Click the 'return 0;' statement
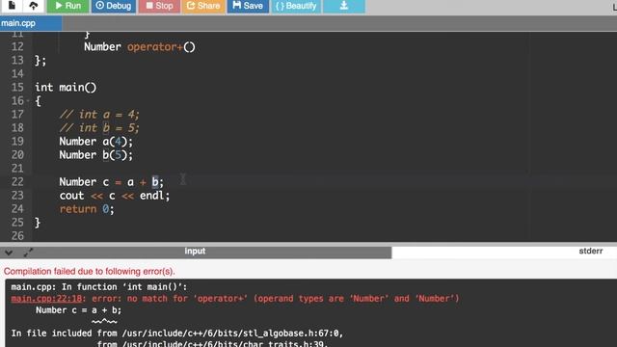This screenshot has height=347, width=617. (x=87, y=209)
